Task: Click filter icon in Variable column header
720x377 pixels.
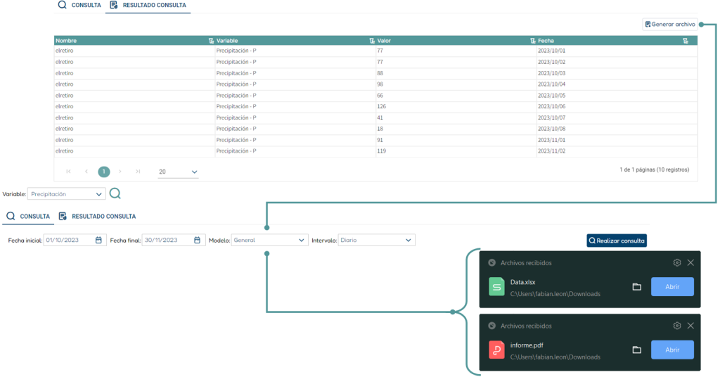Action: pyautogui.click(x=372, y=41)
